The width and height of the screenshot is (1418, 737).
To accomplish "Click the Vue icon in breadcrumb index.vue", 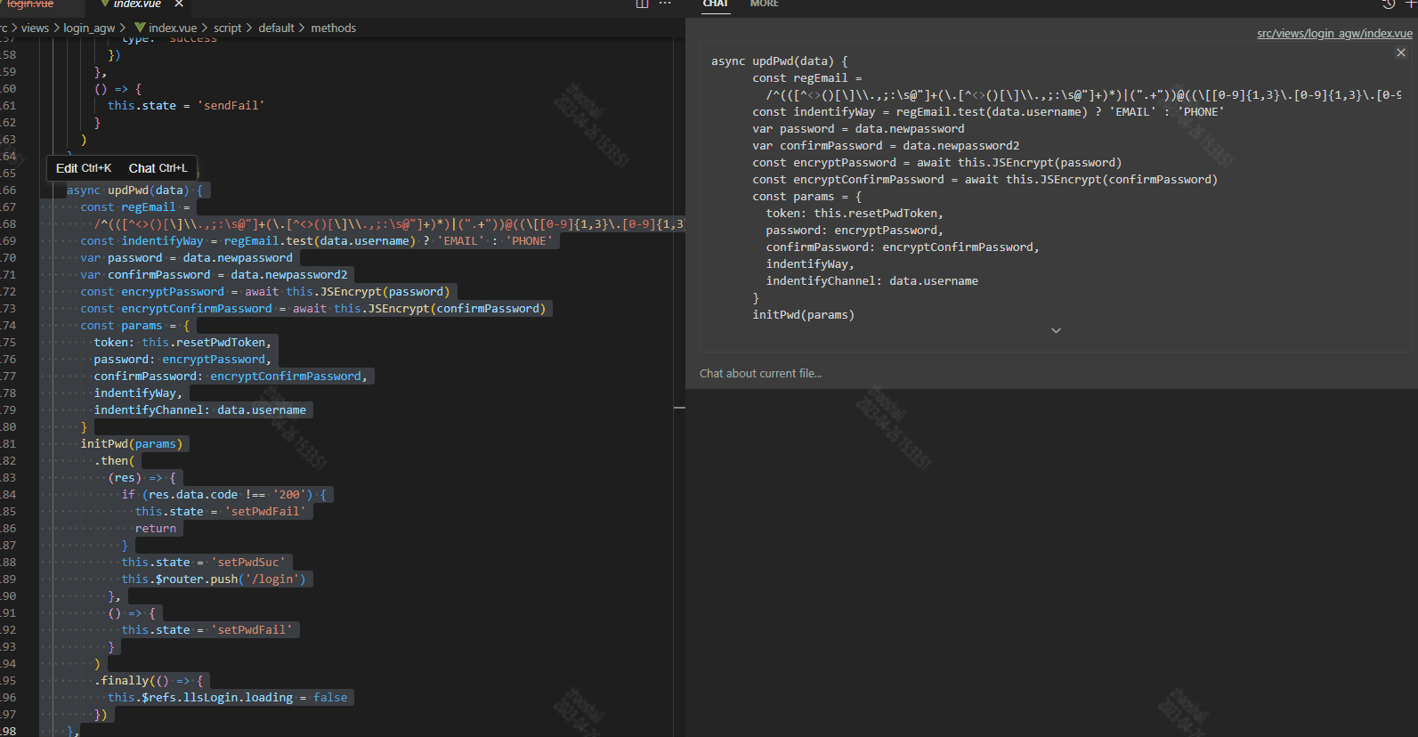I will click(140, 28).
